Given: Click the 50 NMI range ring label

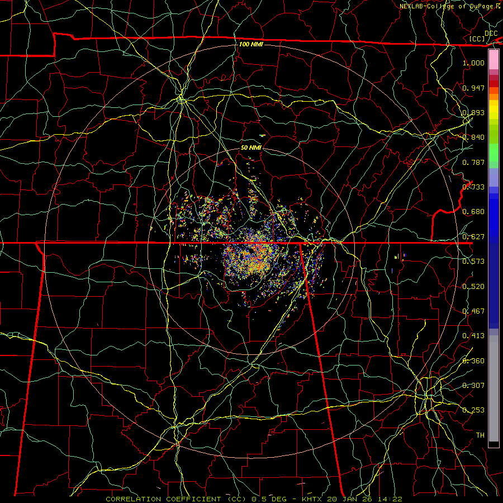Looking at the screenshot, I should click(x=251, y=148).
